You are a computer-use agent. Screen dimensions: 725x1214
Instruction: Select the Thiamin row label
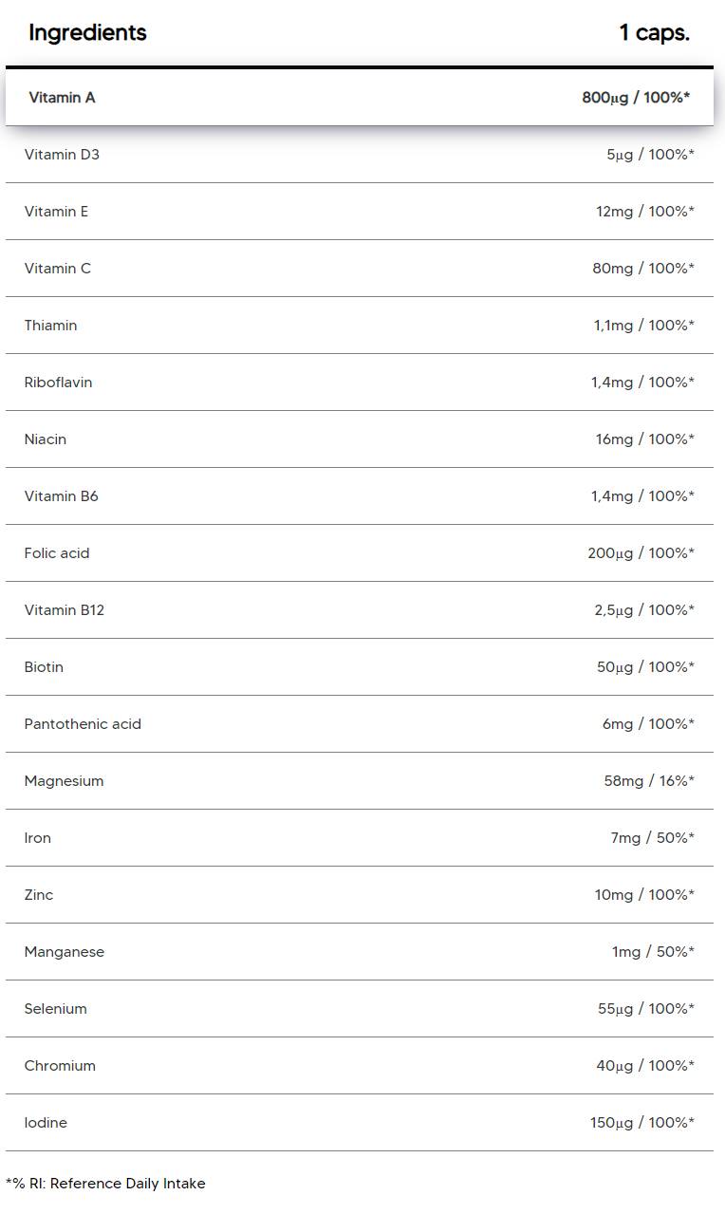click(50, 325)
